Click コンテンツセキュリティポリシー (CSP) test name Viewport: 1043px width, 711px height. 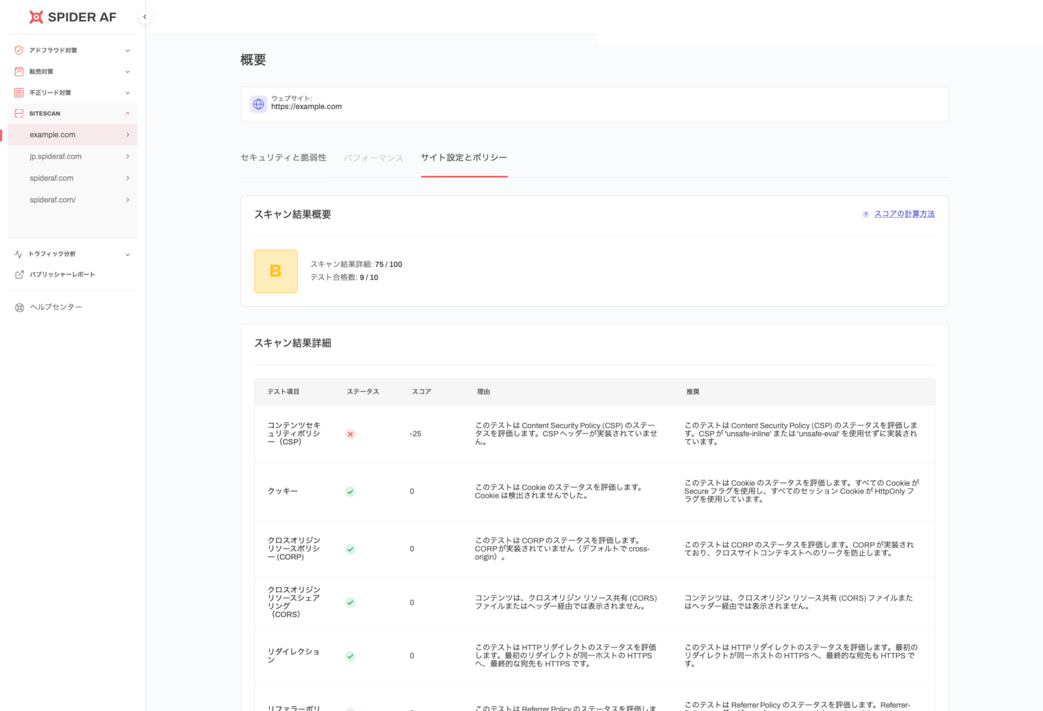(294, 433)
